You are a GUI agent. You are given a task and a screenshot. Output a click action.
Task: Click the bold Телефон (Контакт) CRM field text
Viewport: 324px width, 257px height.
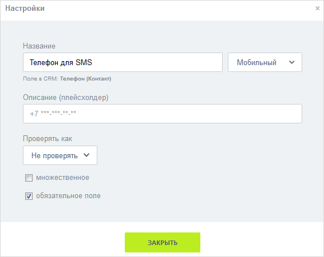(x=85, y=79)
